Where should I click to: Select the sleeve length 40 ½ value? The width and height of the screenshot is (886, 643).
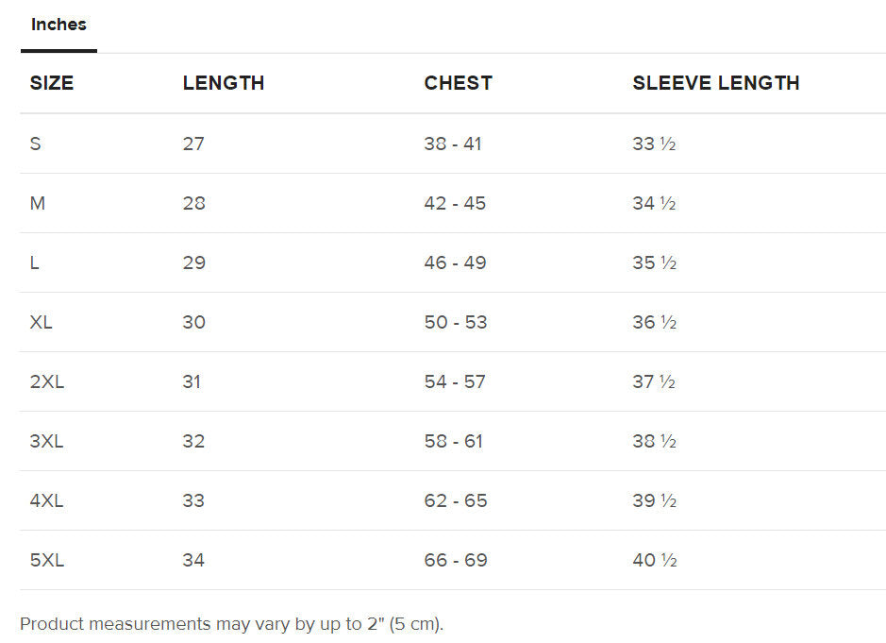[x=655, y=561]
